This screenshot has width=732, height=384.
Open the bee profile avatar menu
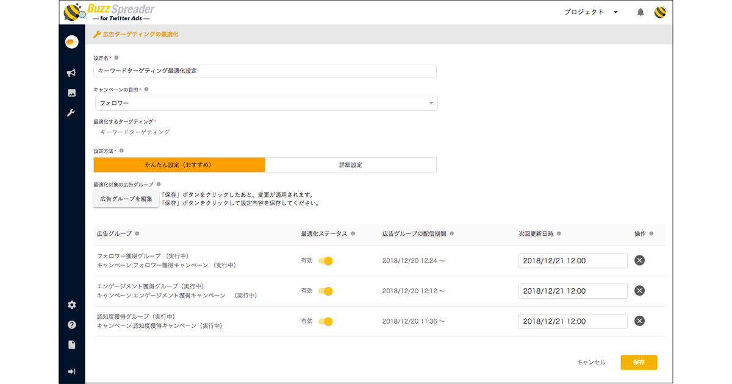click(x=660, y=12)
